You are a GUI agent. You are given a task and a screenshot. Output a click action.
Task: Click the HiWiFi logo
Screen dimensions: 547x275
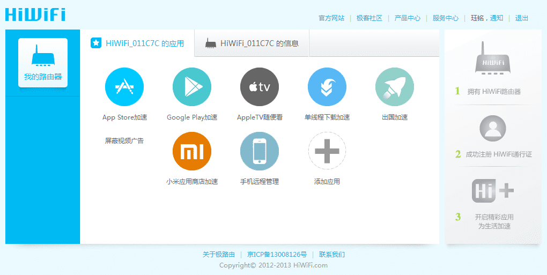click(x=35, y=14)
